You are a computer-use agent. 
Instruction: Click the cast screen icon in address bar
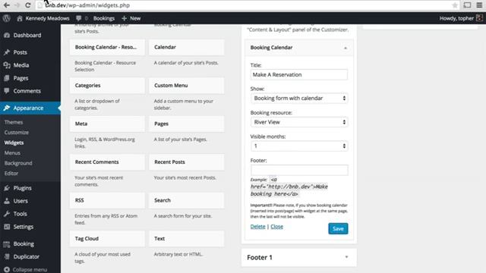(467, 5)
